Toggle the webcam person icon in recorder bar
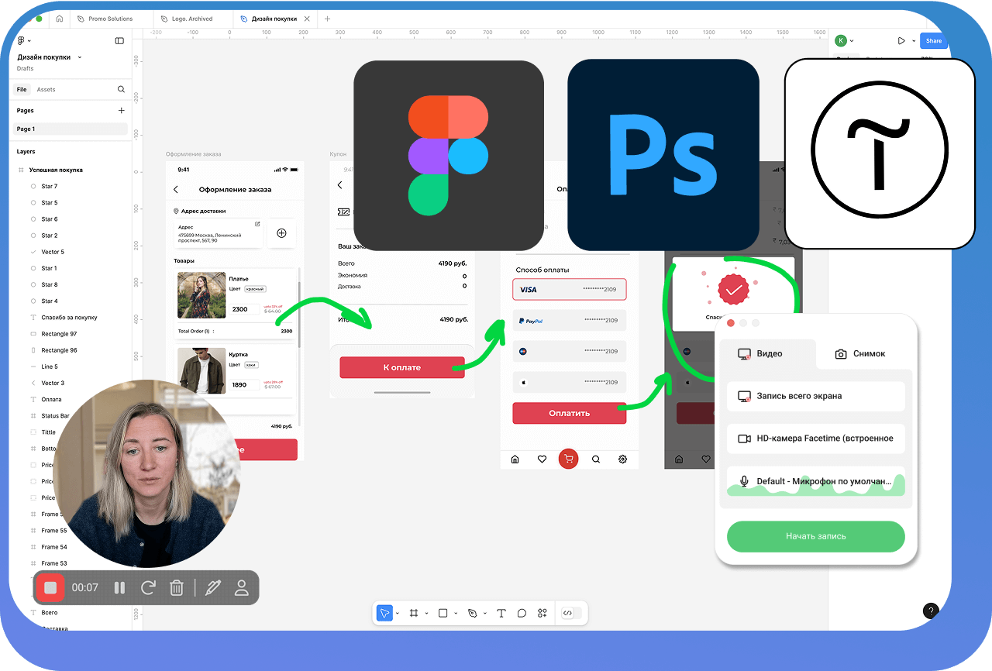Viewport: 992px width, 671px height. [x=242, y=587]
